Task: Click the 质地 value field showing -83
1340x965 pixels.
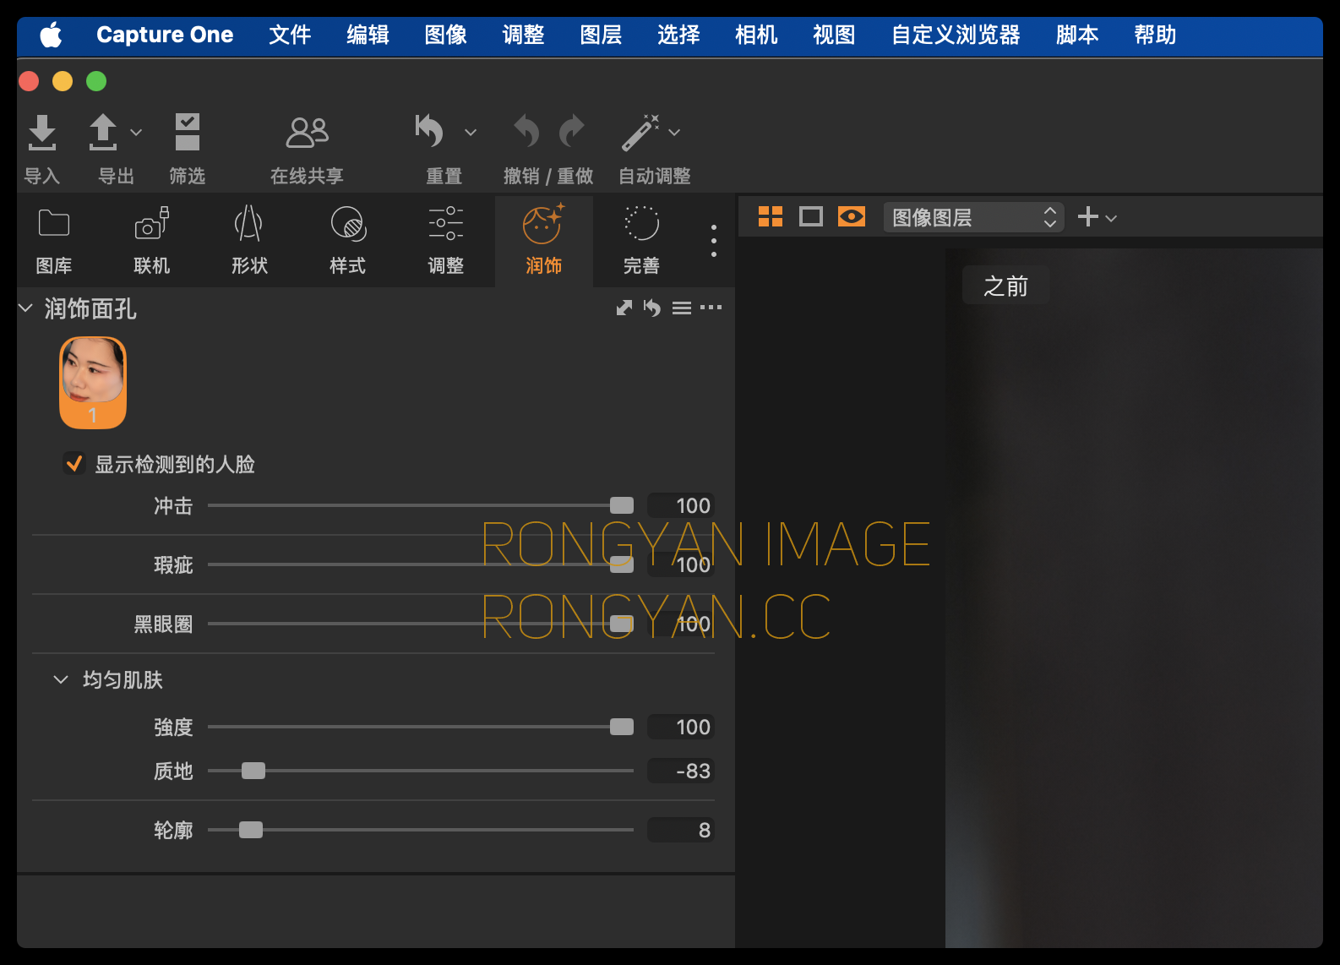Action: point(681,771)
